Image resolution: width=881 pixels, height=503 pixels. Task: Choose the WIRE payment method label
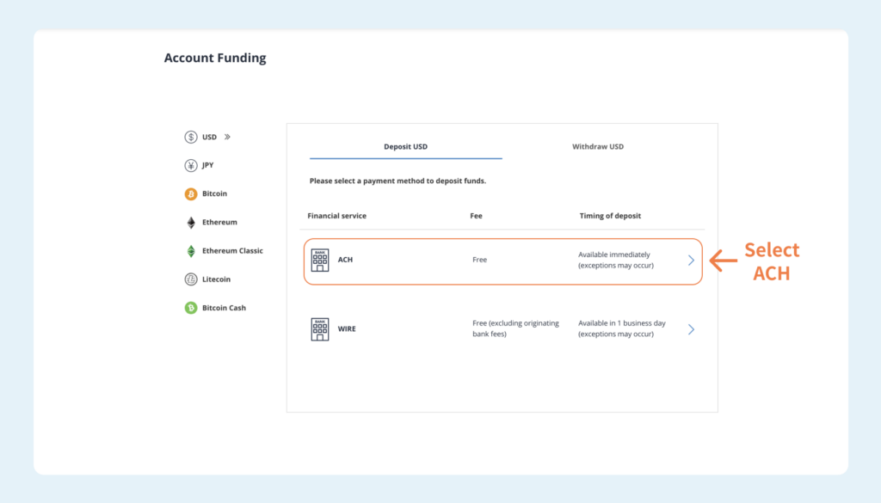point(347,329)
